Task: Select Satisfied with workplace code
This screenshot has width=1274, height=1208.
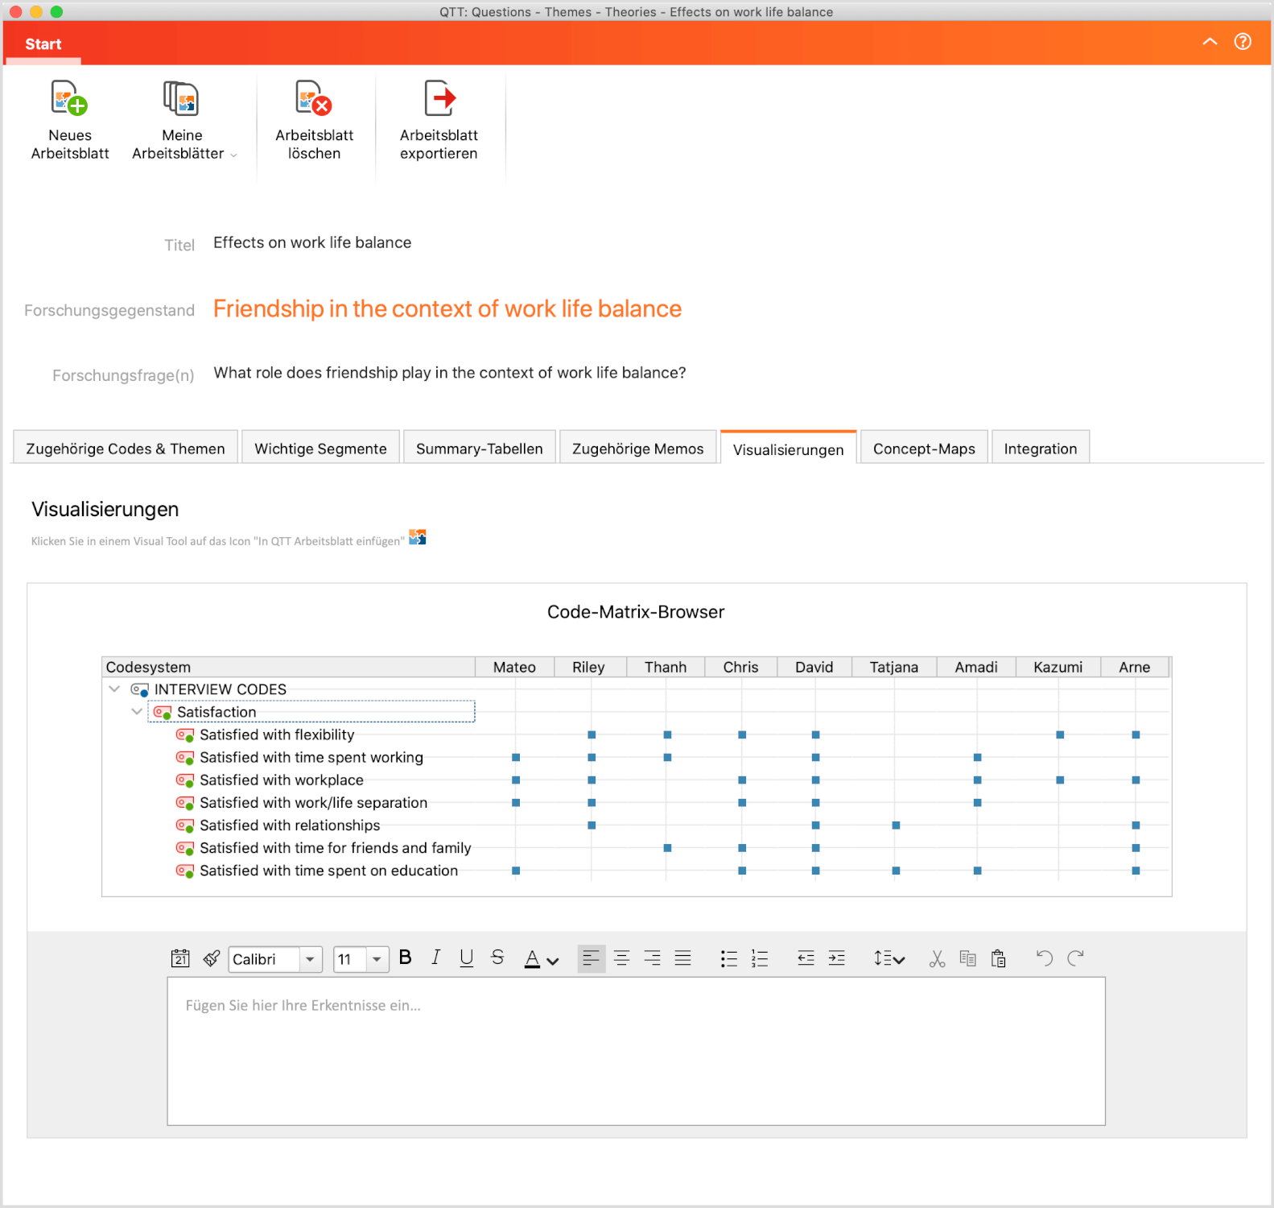Action: 282,780
